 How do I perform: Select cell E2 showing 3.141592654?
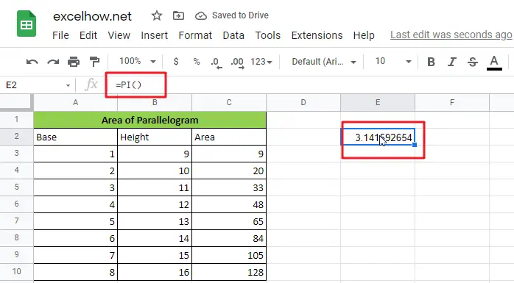(378, 137)
